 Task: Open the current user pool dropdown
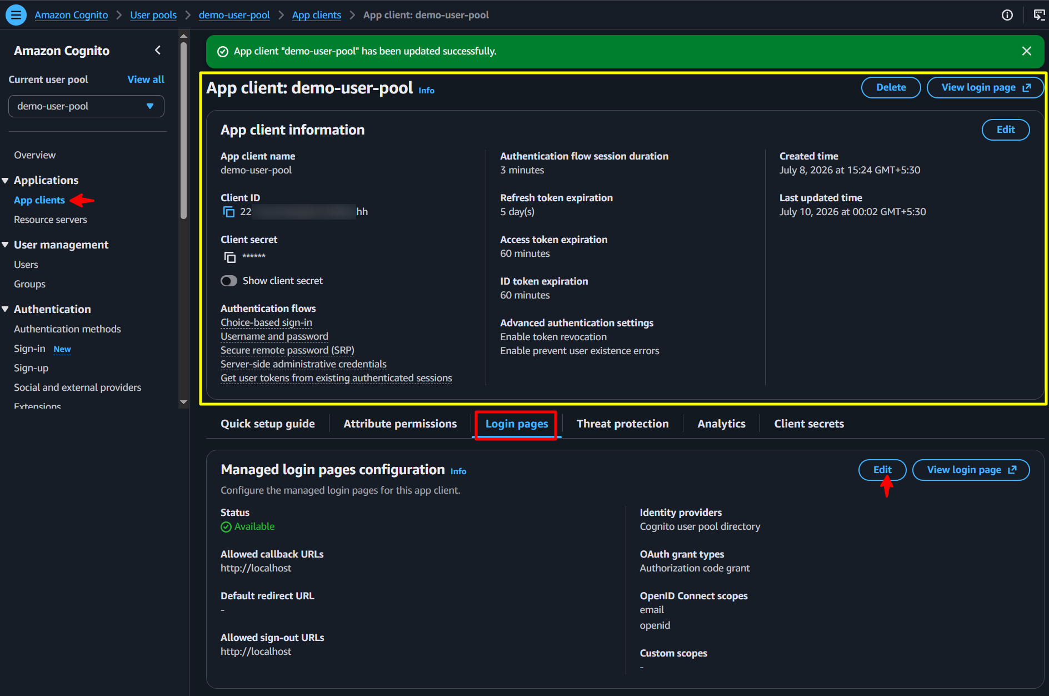click(86, 106)
